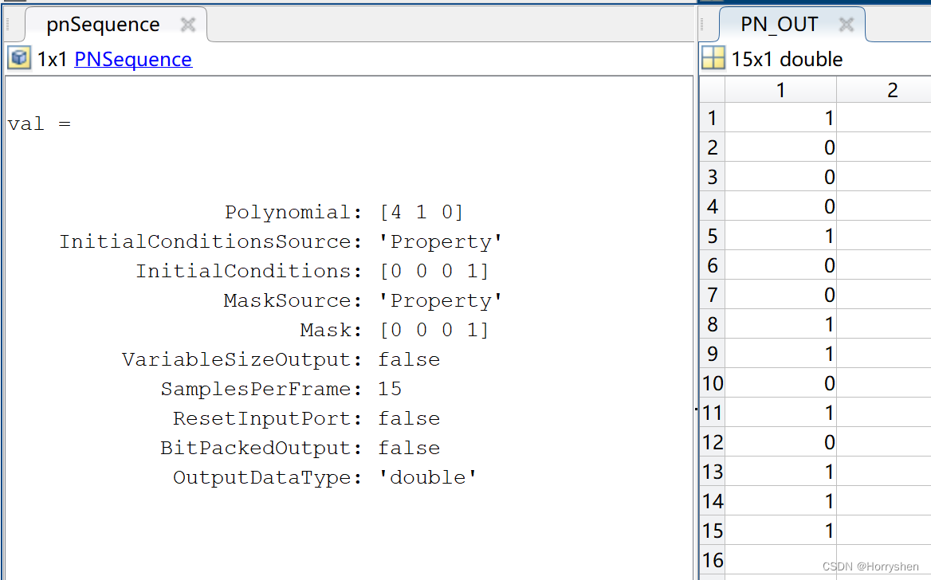Click the object cube icon beside 1x1
This screenshot has width=931, height=580.
pos(19,58)
